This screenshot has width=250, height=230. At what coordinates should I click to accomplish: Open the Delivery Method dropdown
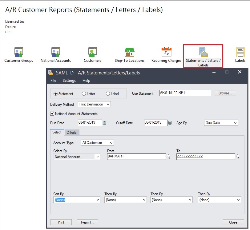click(95, 104)
